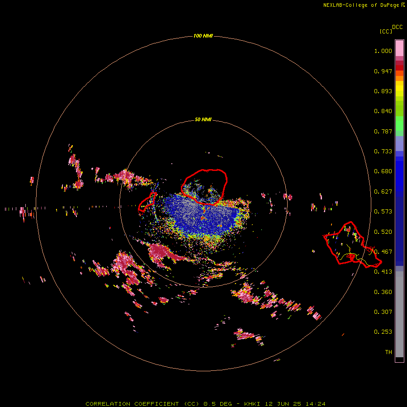Click the 0.733 scale value
Viewport: 407px width, 407px height.
383,151
